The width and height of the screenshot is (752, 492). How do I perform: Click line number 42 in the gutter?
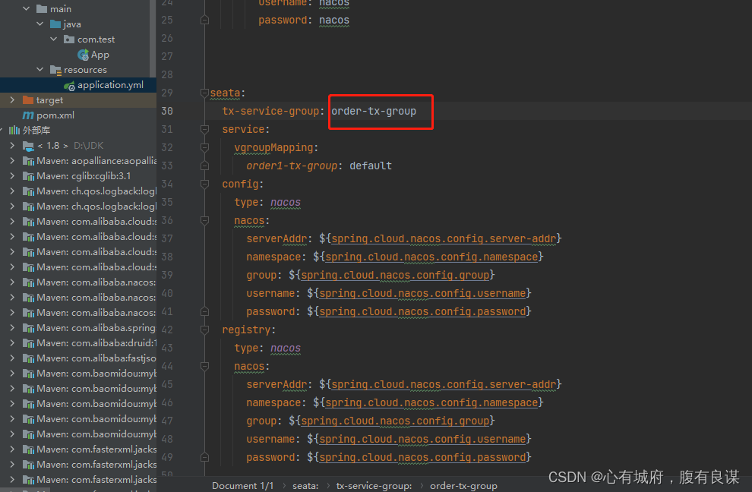(x=167, y=330)
